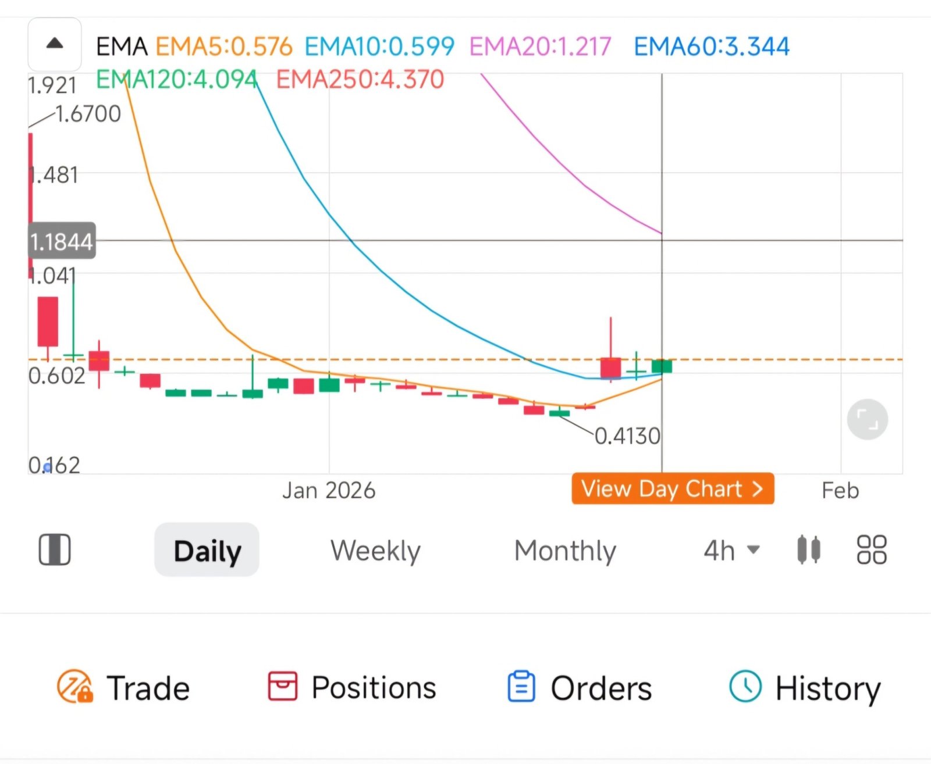Open the Trade screen
The image size is (931, 764).
click(x=123, y=687)
